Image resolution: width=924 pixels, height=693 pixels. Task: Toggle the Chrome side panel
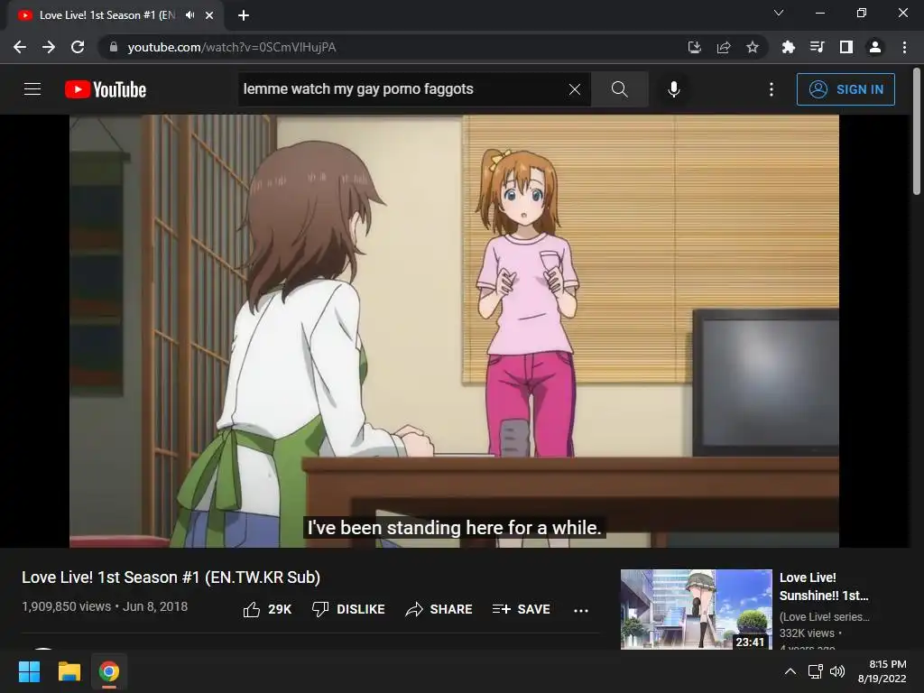846,47
